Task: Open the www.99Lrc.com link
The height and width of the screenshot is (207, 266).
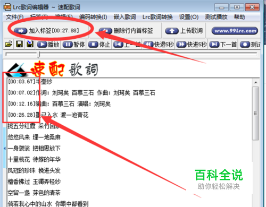Action: click(x=235, y=31)
